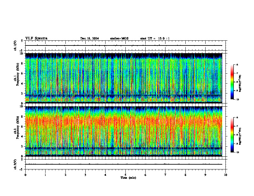The width and height of the screenshot is (254, 196).
Task: Select the "start UT = 15:0 :1" label
Action: click(x=155, y=38)
